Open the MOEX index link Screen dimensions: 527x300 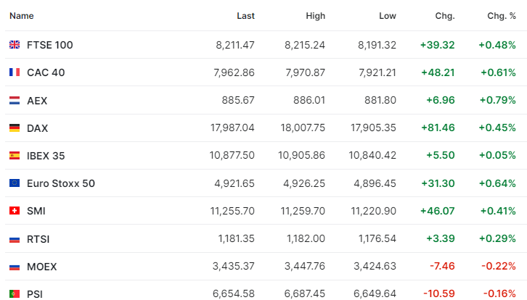pyautogui.click(x=41, y=267)
